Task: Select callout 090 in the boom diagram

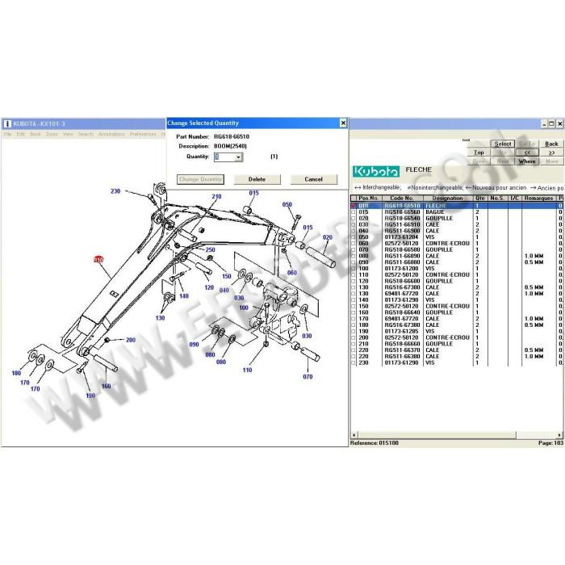Action: coord(194,345)
